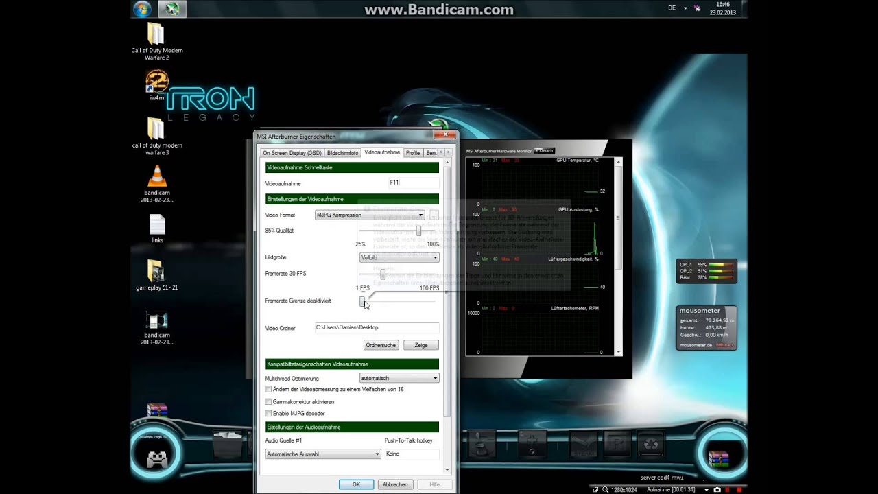Open the Bildgröße Vollbild dropdown
This screenshot has width=878, height=494.
[x=399, y=257]
